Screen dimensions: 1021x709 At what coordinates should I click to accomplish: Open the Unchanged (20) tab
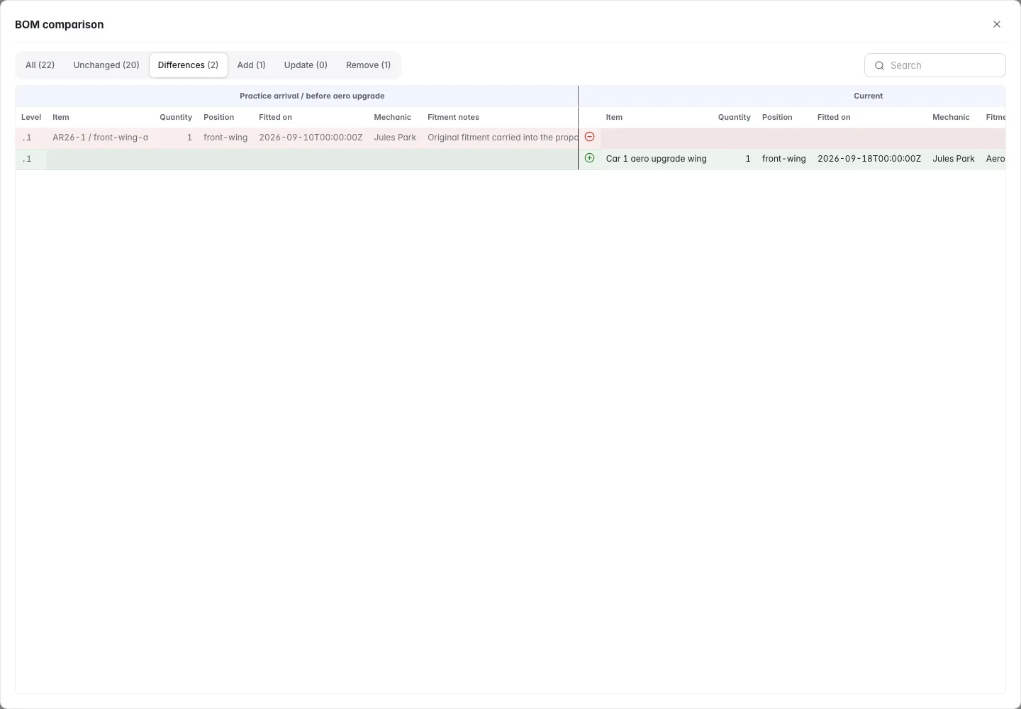[x=106, y=65]
